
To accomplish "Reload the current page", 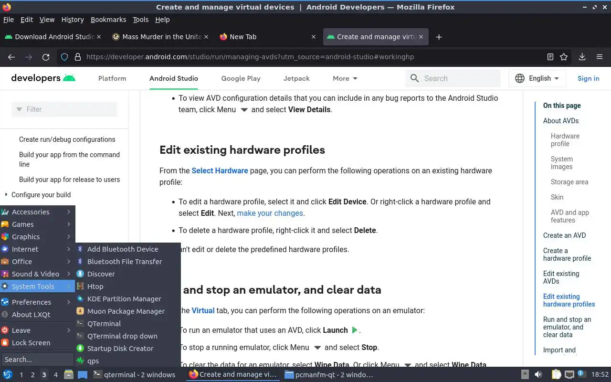I will (x=46, y=57).
